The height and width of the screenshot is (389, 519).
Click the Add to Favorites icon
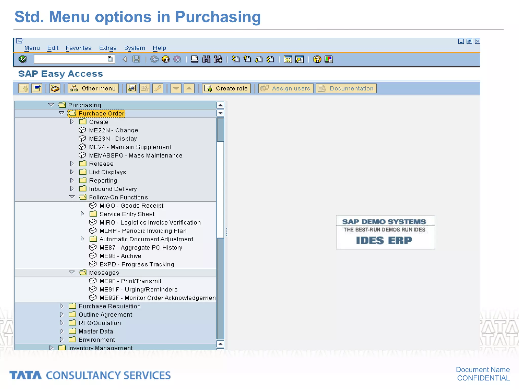coord(132,88)
